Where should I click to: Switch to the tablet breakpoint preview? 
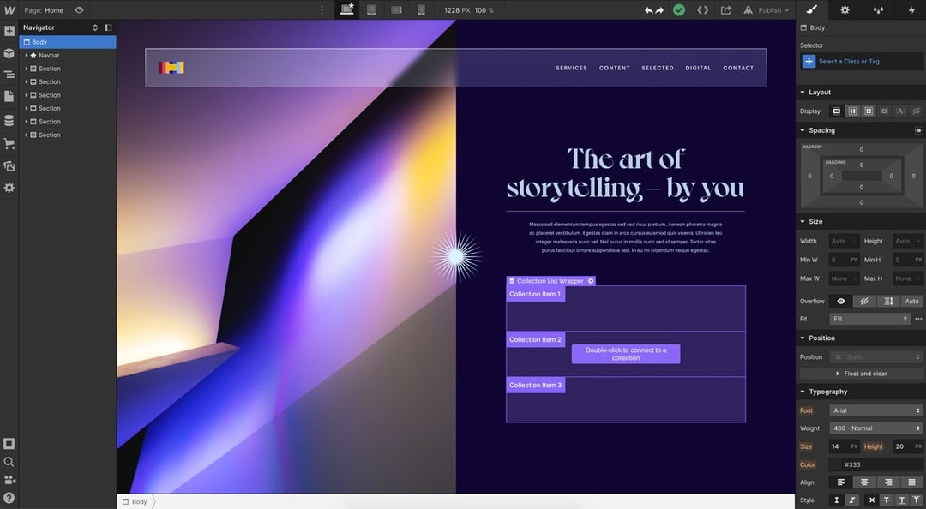point(371,9)
